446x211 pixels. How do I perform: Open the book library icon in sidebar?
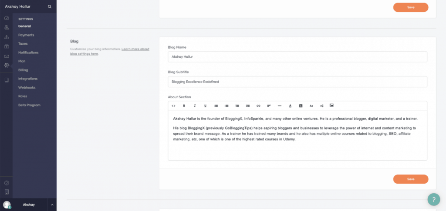(x=7, y=80)
